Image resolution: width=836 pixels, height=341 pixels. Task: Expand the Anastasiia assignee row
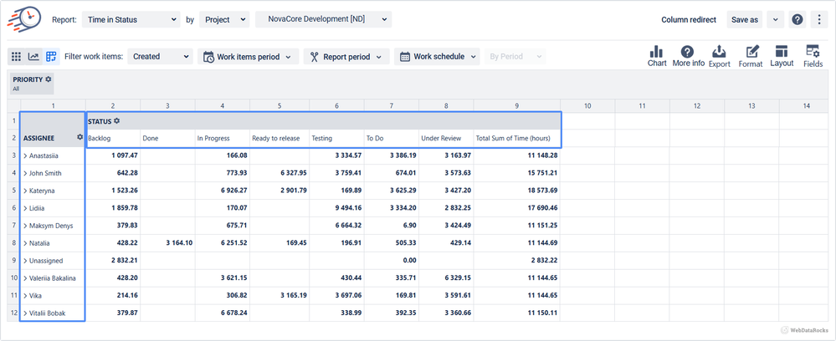(26, 155)
